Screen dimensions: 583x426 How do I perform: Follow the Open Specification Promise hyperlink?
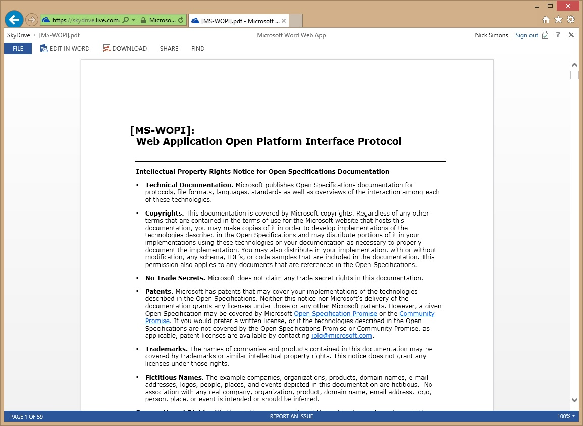(335, 313)
